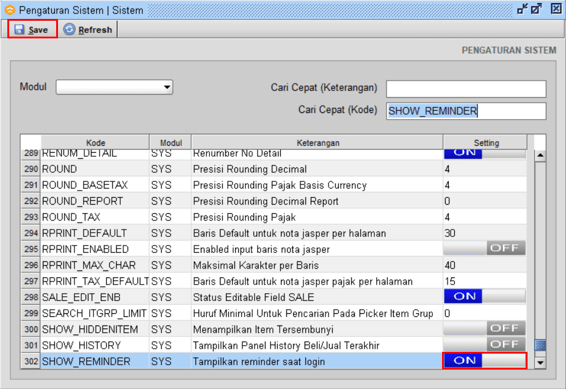Click the detach window icon in the title bar
The image size is (566, 389).
537,9
